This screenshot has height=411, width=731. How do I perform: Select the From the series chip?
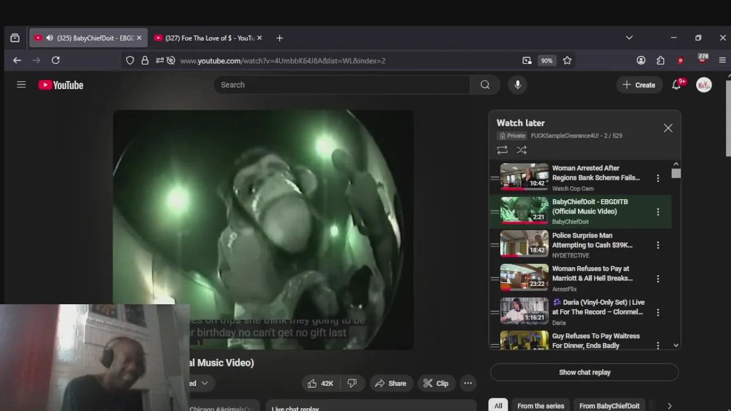click(541, 406)
